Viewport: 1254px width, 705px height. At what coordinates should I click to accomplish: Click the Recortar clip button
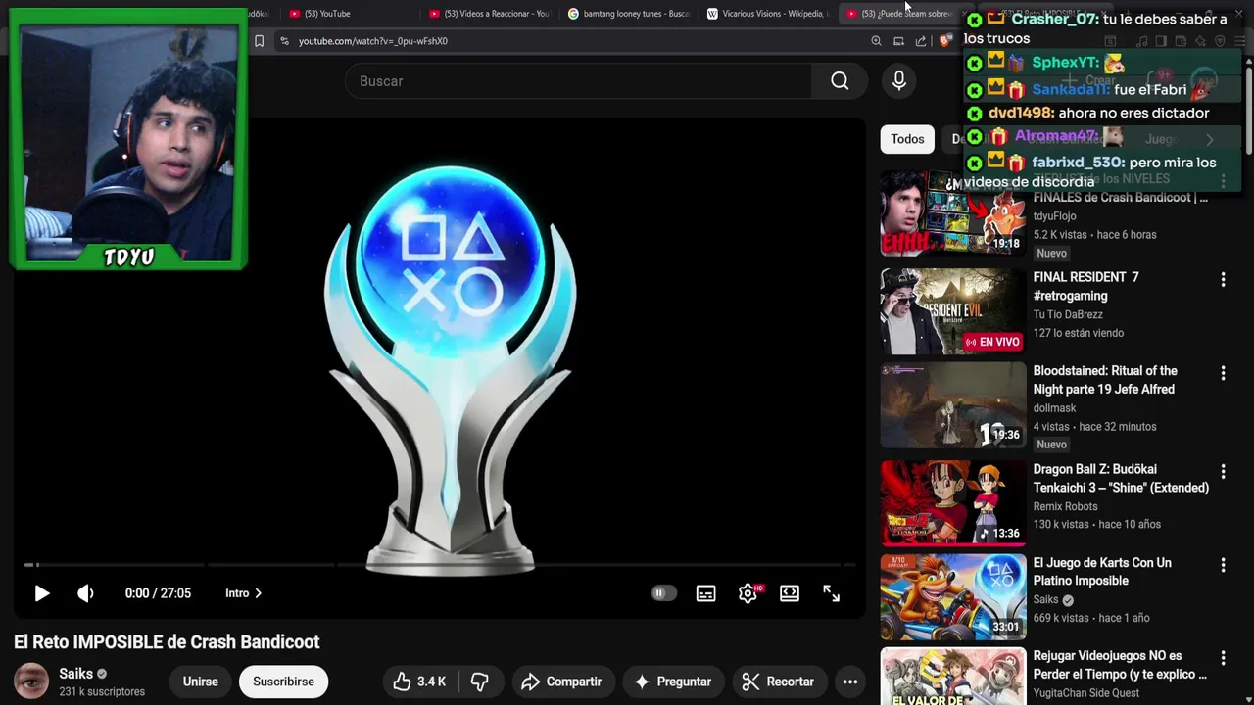(x=778, y=681)
